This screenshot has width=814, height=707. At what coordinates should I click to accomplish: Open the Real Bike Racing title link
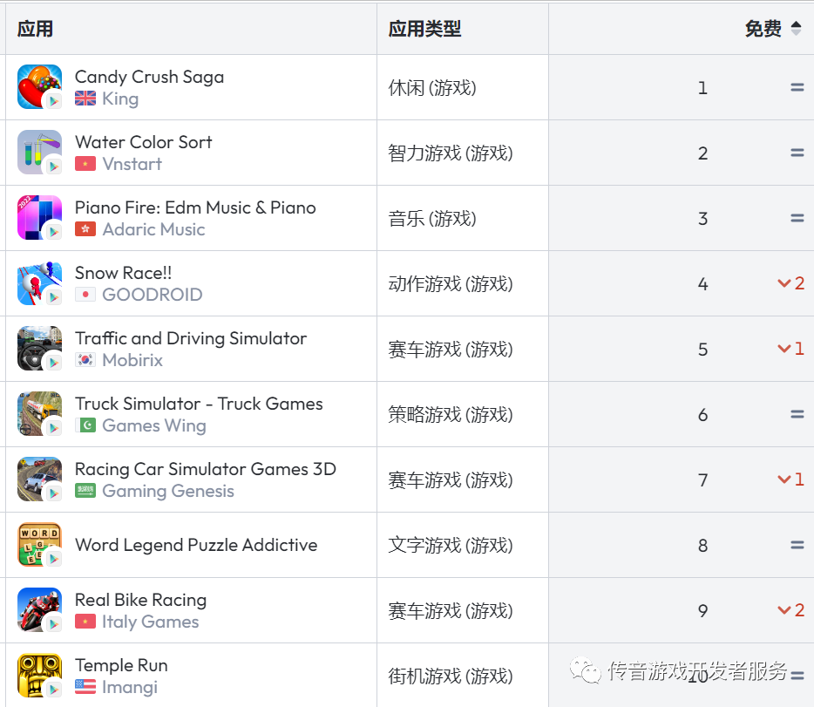[140, 600]
